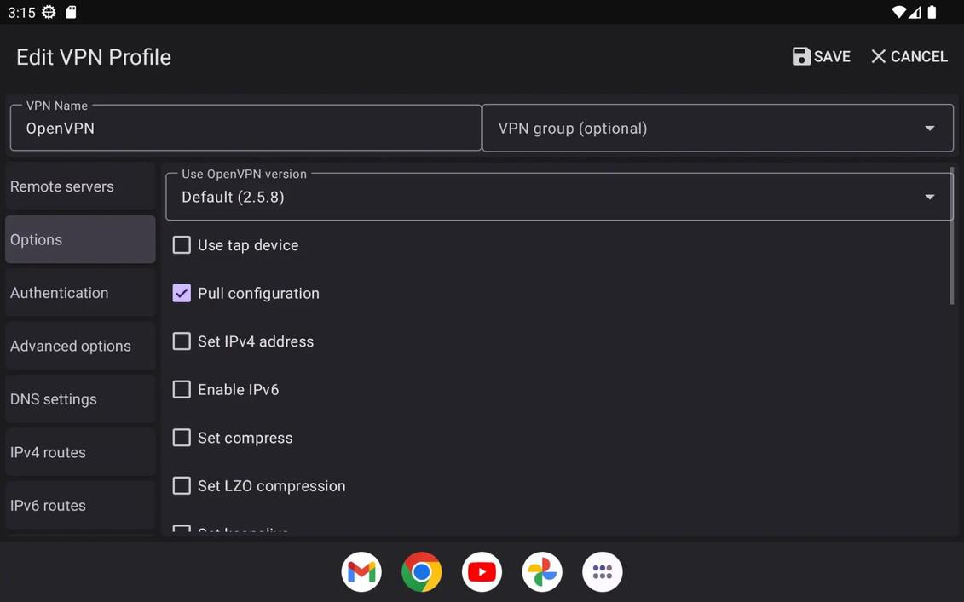The image size is (964, 602).
Task: Check Enable IPv6
Action: (182, 389)
